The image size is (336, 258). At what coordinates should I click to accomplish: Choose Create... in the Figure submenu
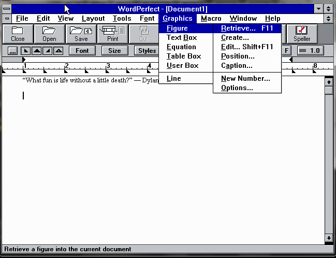[247, 38]
